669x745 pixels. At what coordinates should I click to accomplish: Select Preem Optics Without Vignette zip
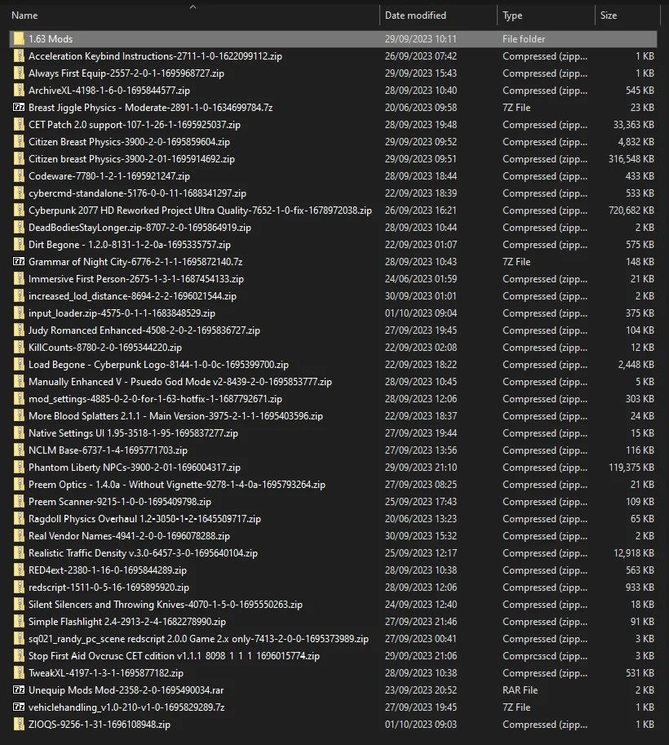(177, 484)
